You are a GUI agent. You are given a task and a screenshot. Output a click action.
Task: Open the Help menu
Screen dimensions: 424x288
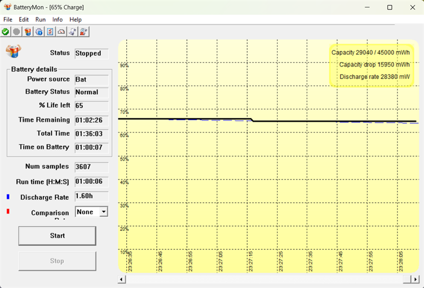point(75,20)
